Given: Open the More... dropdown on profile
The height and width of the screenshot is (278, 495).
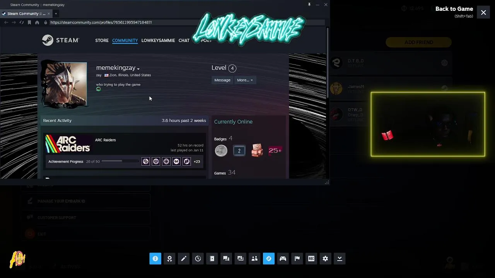Looking at the screenshot, I should coord(245,80).
